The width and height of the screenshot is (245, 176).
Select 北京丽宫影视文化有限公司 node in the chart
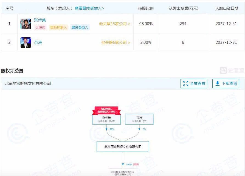(x=123, y=147)
